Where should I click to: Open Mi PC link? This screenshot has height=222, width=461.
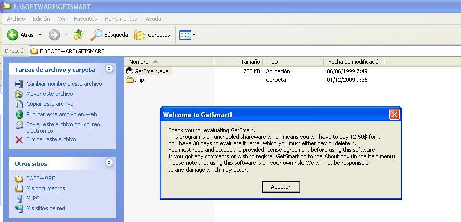[33, 198]
